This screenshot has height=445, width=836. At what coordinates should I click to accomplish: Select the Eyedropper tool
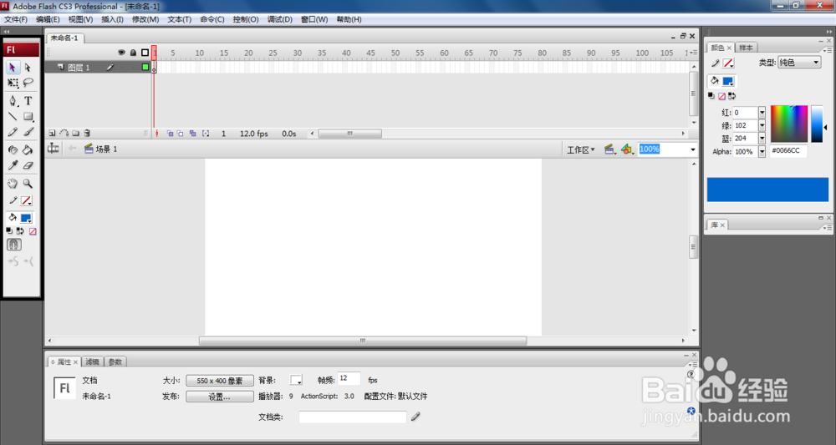(x=13, y=165)
